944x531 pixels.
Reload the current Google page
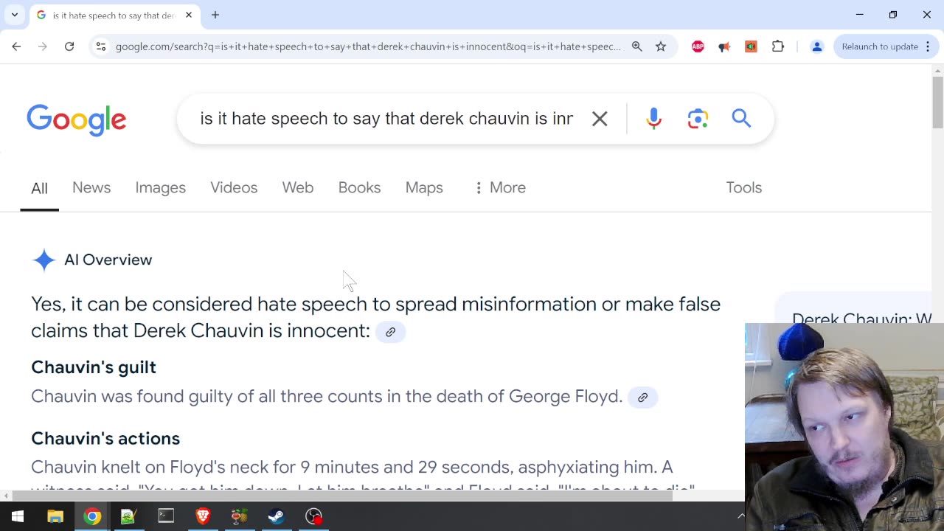(x=69, y=46)
